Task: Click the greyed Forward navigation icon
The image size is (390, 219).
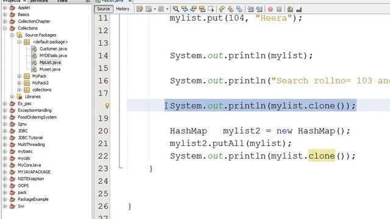Action: (161, 9)
